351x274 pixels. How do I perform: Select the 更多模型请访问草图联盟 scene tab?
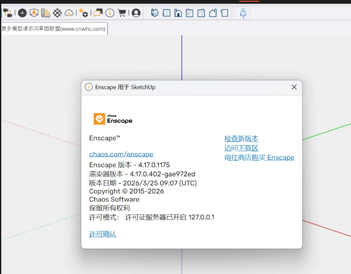pos(54,29)
